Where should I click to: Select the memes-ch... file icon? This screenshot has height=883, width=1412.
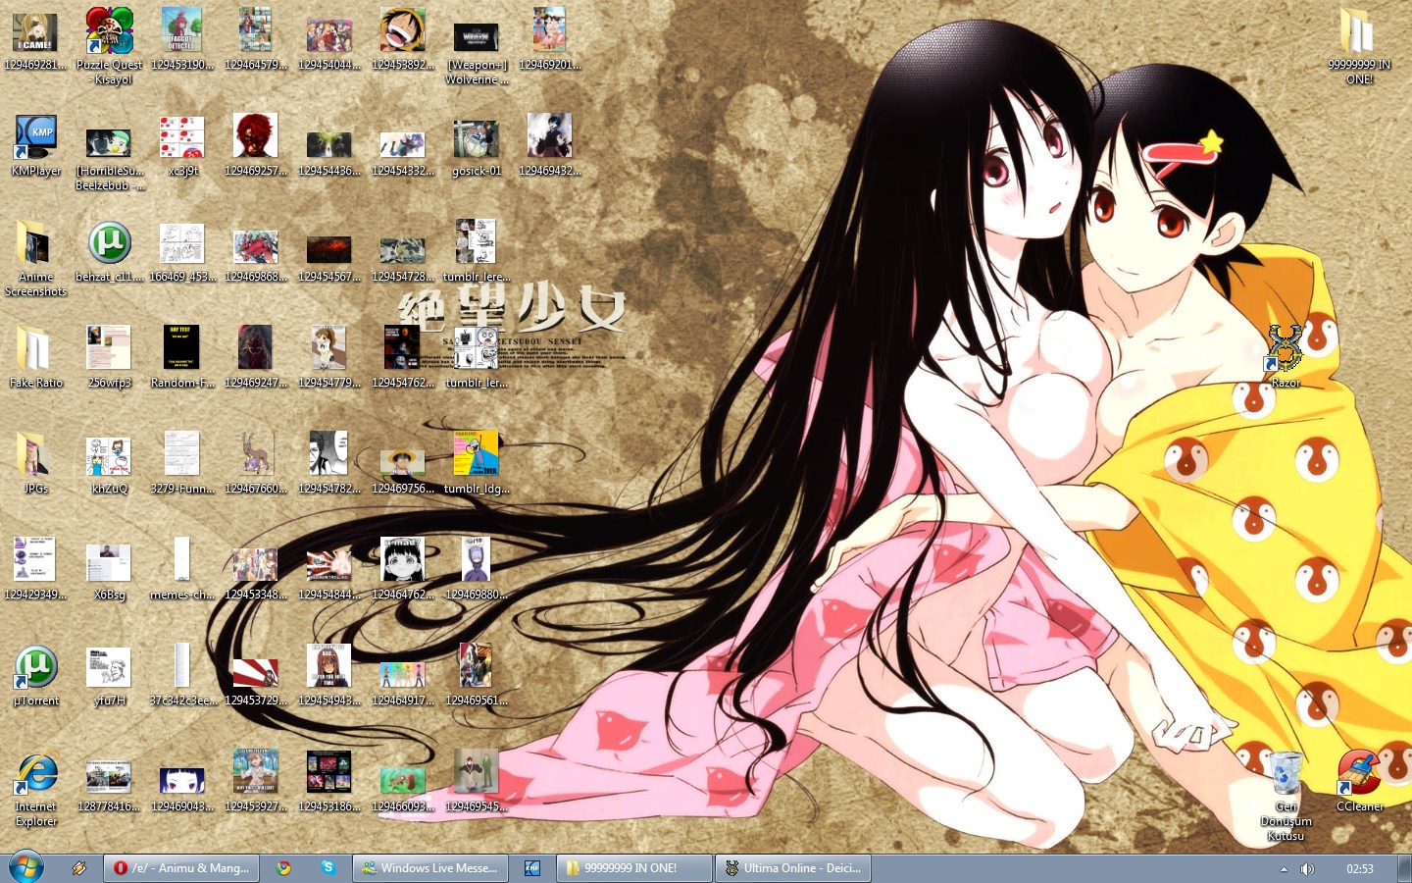tap(182, 560)
